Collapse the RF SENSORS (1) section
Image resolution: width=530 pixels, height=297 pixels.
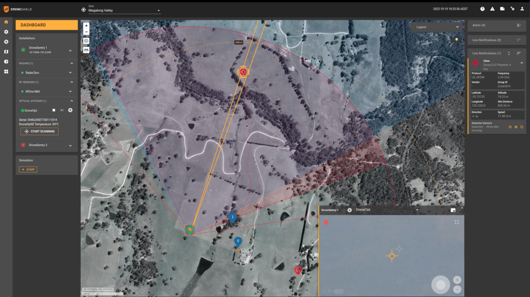72,82
